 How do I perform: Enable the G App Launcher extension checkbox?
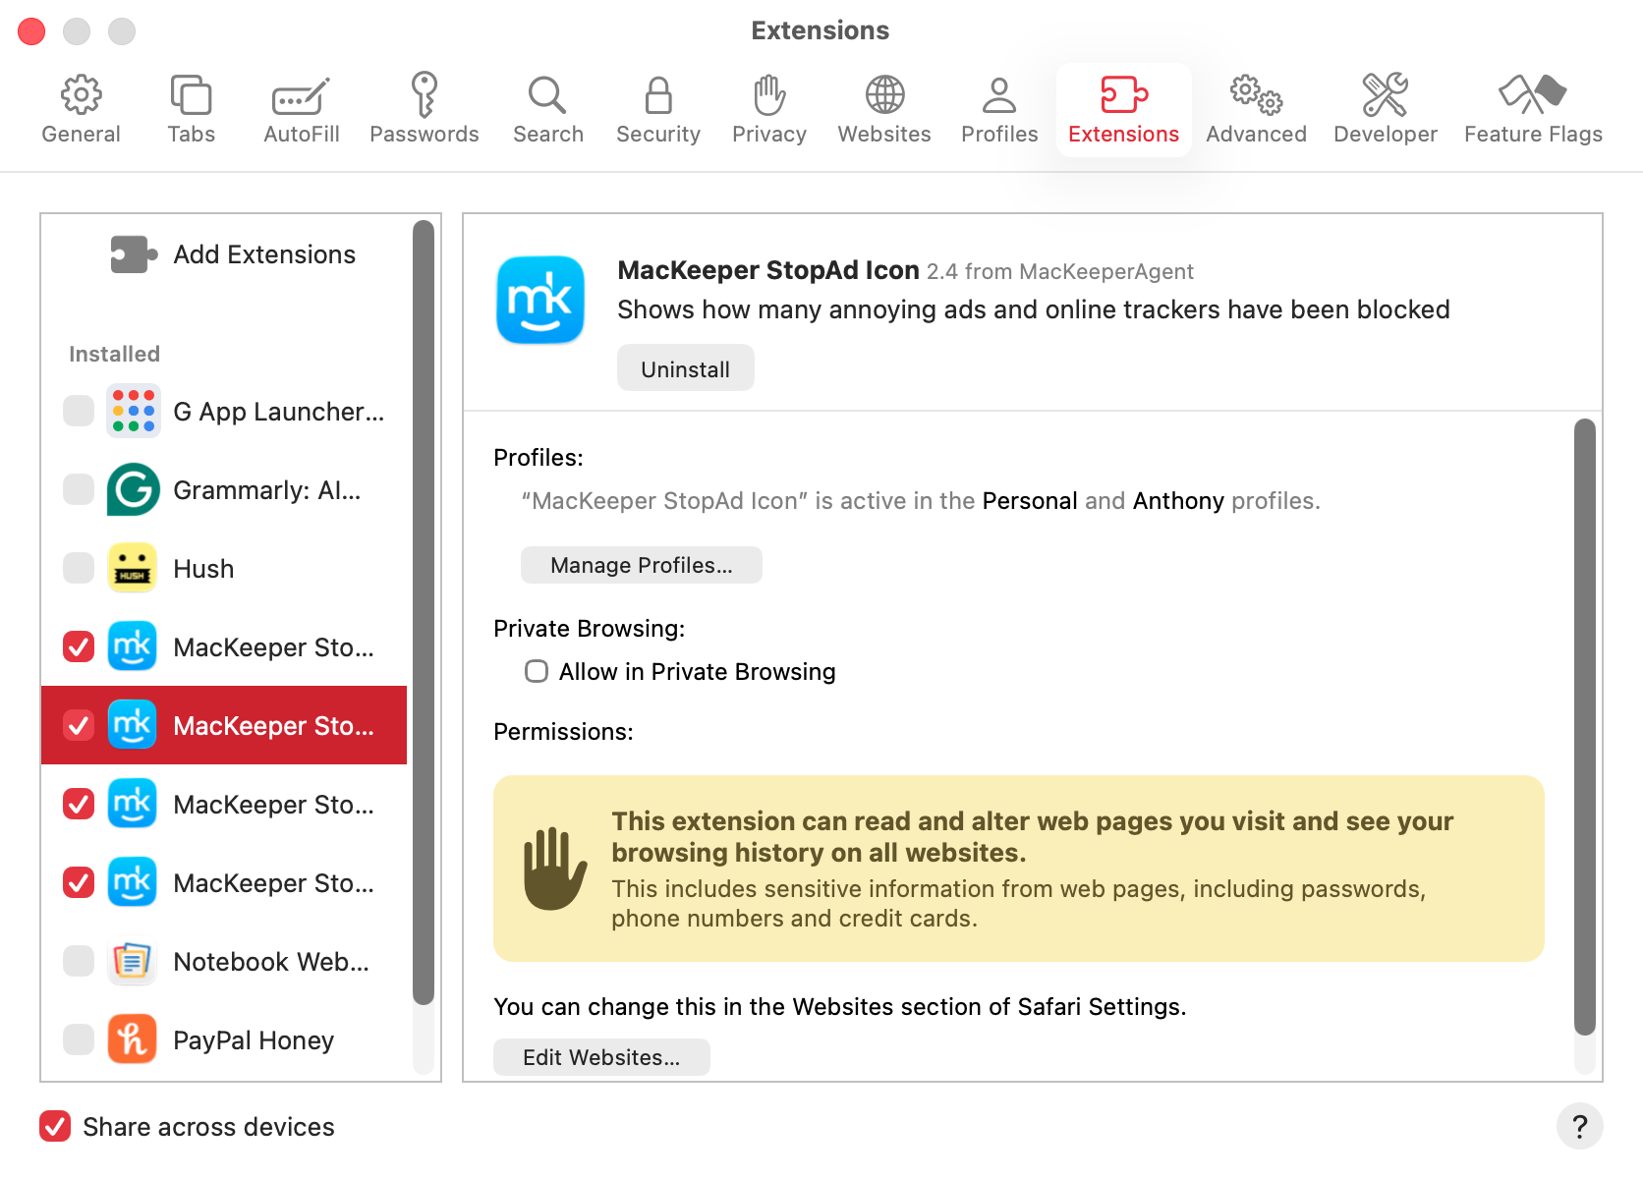[79, 411]
